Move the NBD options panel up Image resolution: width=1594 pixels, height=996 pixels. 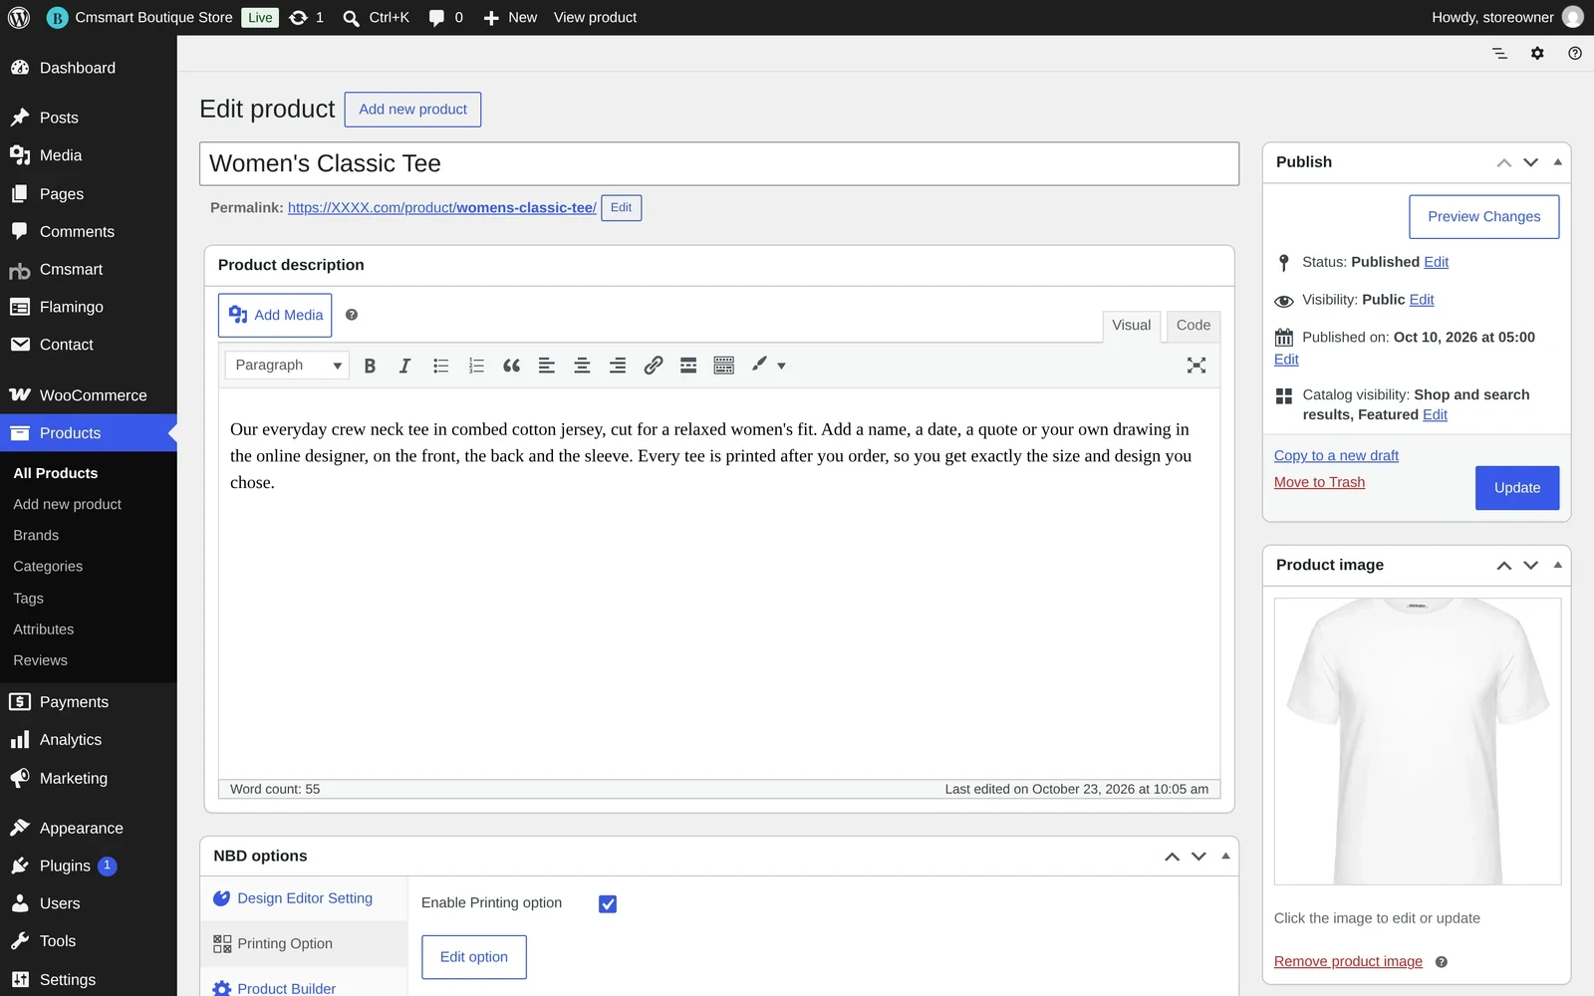tap(1173, 857)
